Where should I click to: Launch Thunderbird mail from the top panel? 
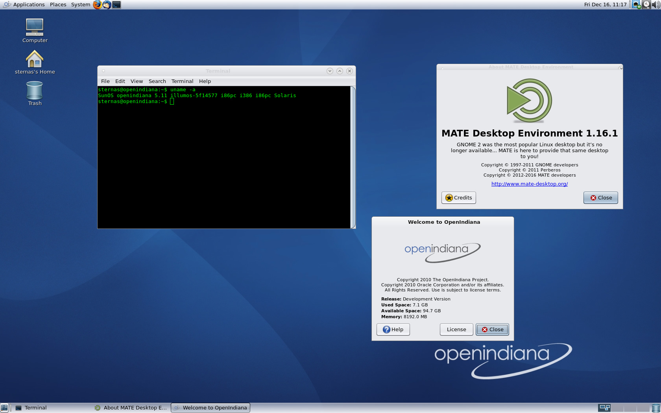pos(107,5)
